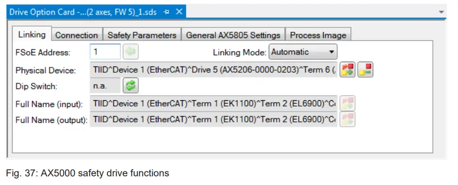This screenshot has width=458, height=185.
Task: Click link icon for Full Name (input)
Action: (x=347, y=103)
